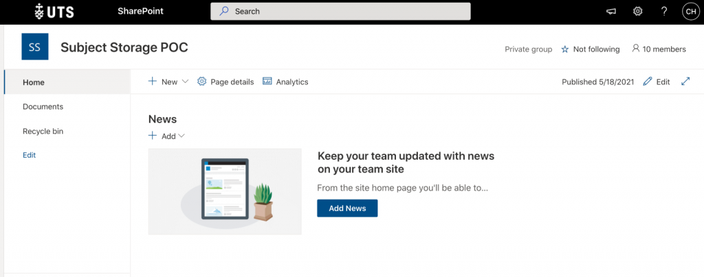This screenshot has height=277, width=704.
Task: Click the UTS logo in header
Action: (x=54, y=11)
